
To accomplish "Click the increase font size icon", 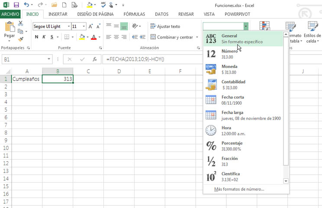I will (91, 26).
